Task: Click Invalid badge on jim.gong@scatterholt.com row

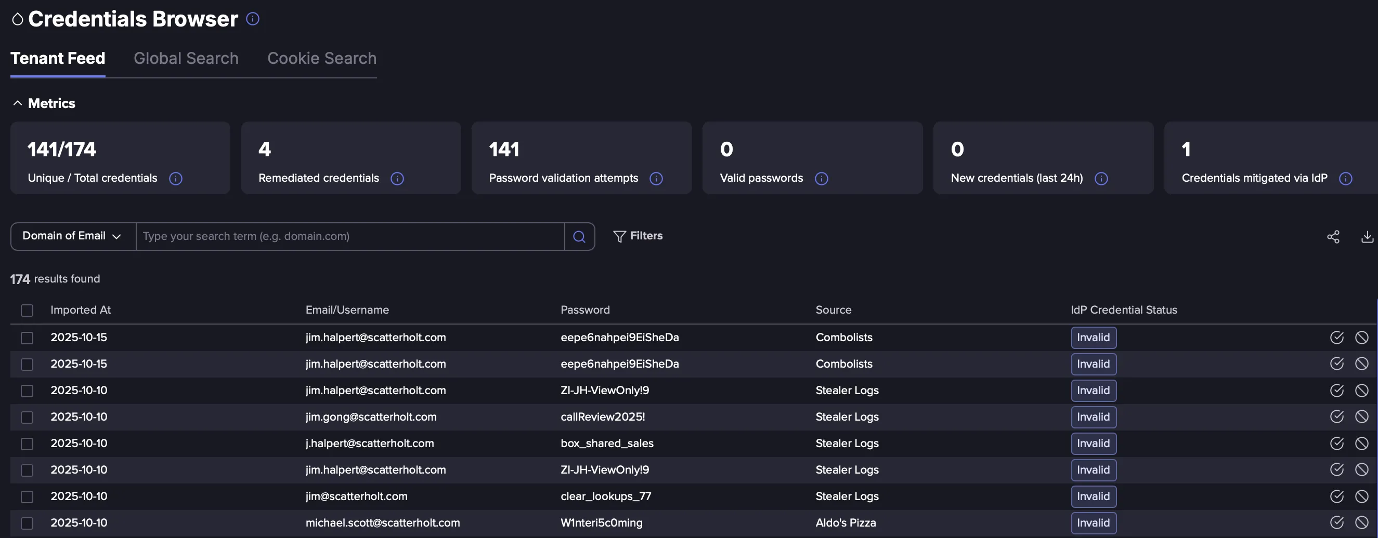Action: (1094, 416)
